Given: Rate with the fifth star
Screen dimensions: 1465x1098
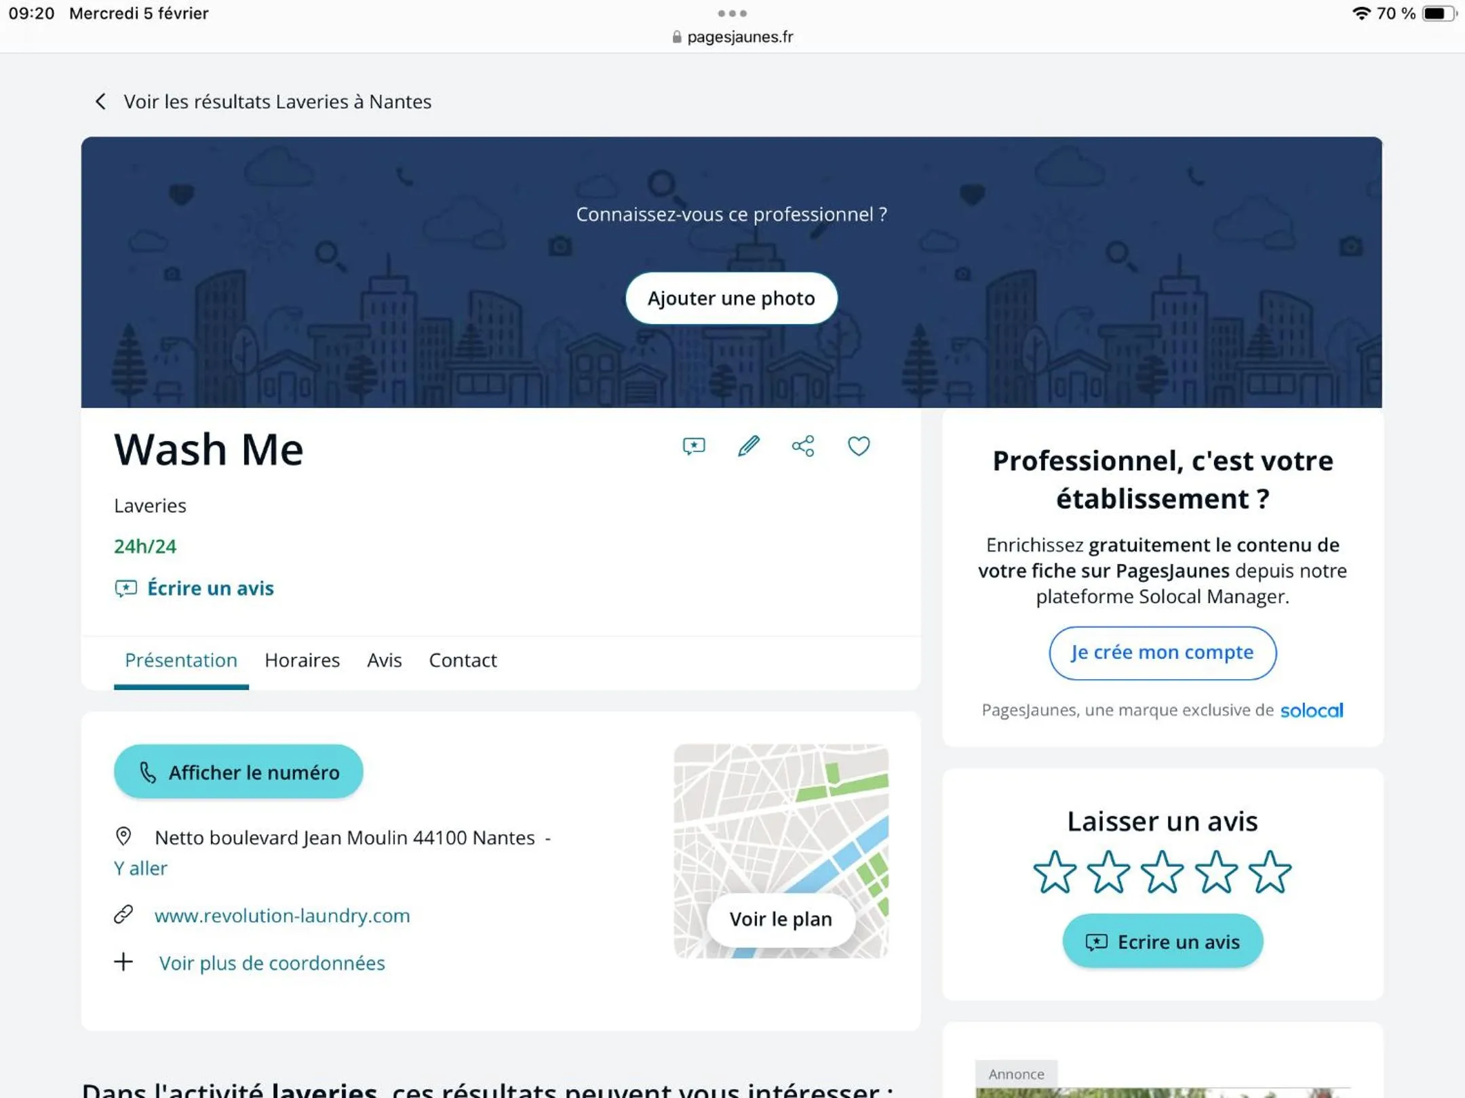Looking at the screenshot, I should click(1270, 872).
